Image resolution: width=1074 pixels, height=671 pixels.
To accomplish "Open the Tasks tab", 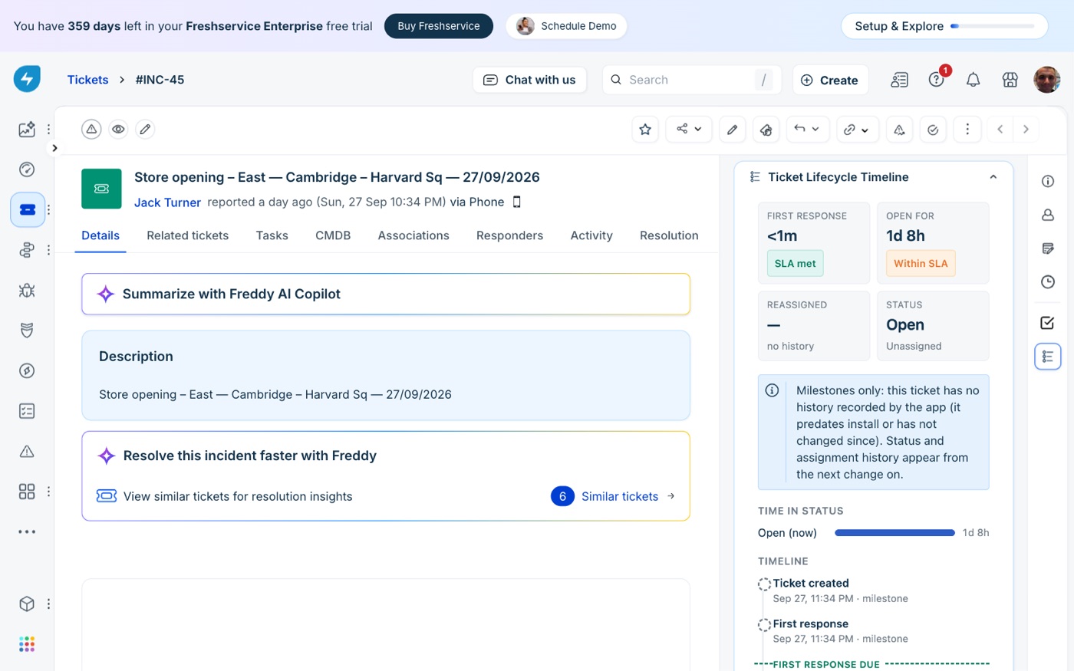I will (272, 235).
